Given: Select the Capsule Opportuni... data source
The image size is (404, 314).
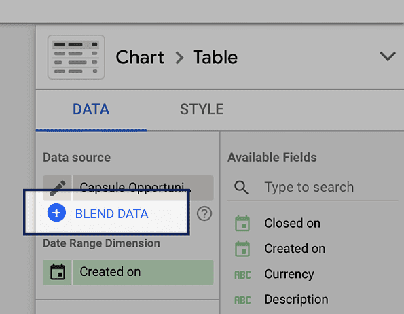Looking at the screenshot, I should pos(143,188).
